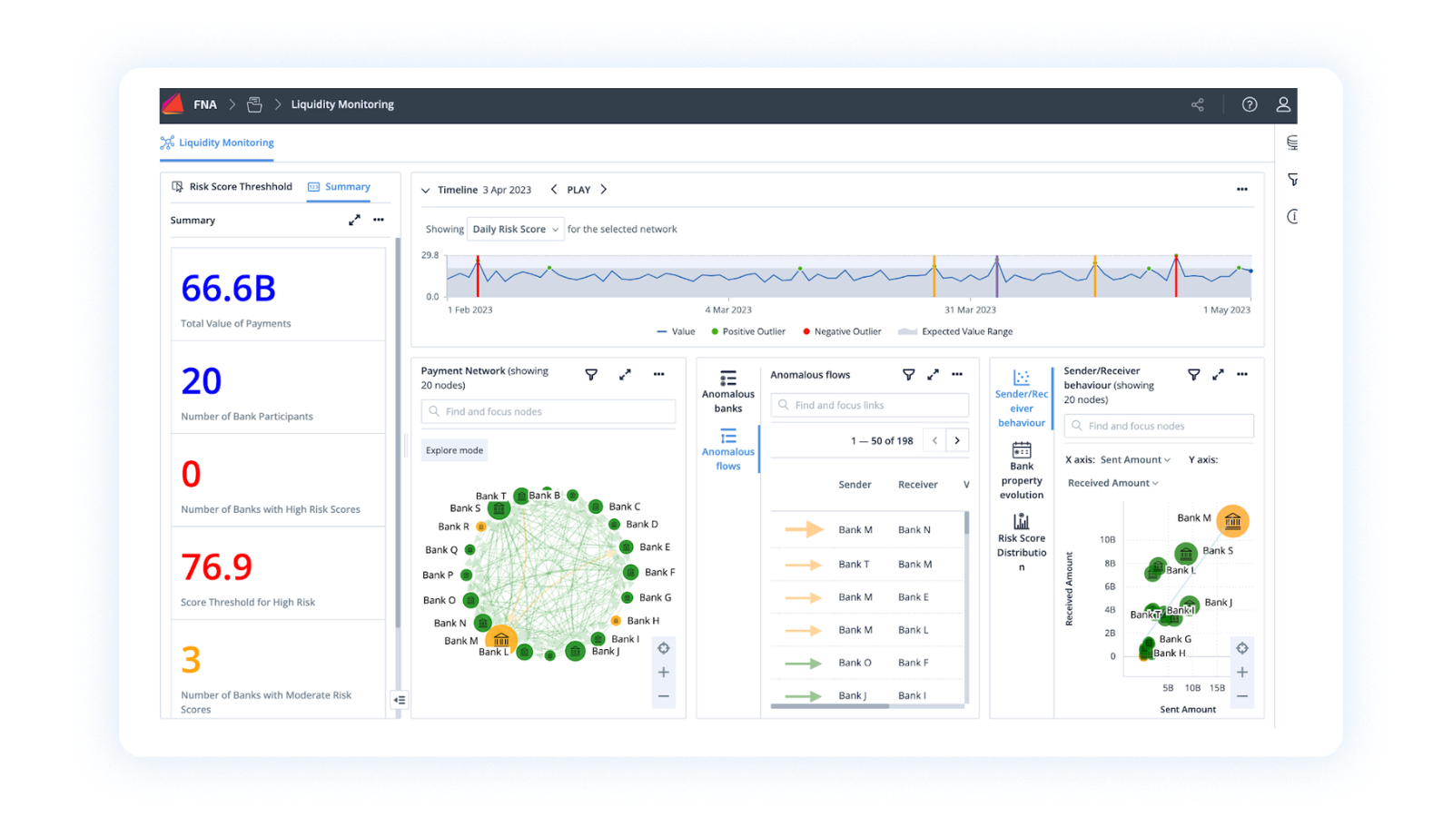The image size is (1453, 817).
Task: Switch to Summary tab
Action: point(339,186)
